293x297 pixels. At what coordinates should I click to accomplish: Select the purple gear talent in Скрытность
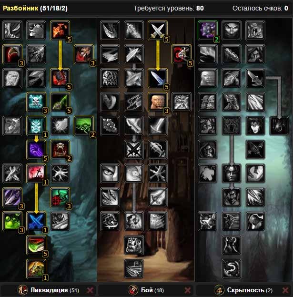coord(208,31)
